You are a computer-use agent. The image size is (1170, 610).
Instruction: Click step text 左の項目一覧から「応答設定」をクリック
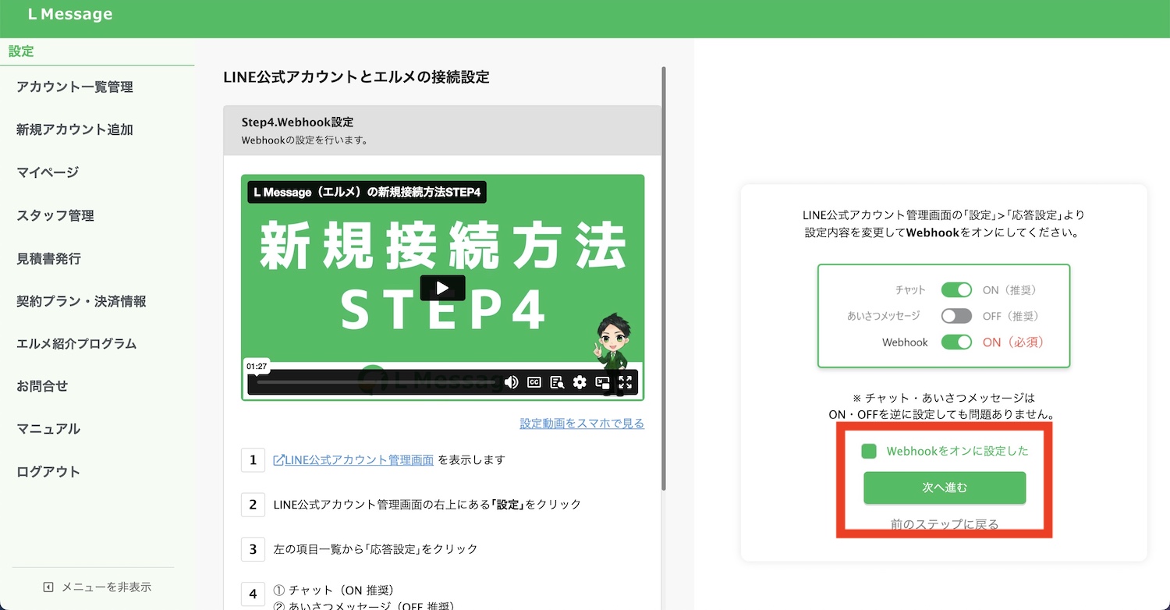(375, 549)
